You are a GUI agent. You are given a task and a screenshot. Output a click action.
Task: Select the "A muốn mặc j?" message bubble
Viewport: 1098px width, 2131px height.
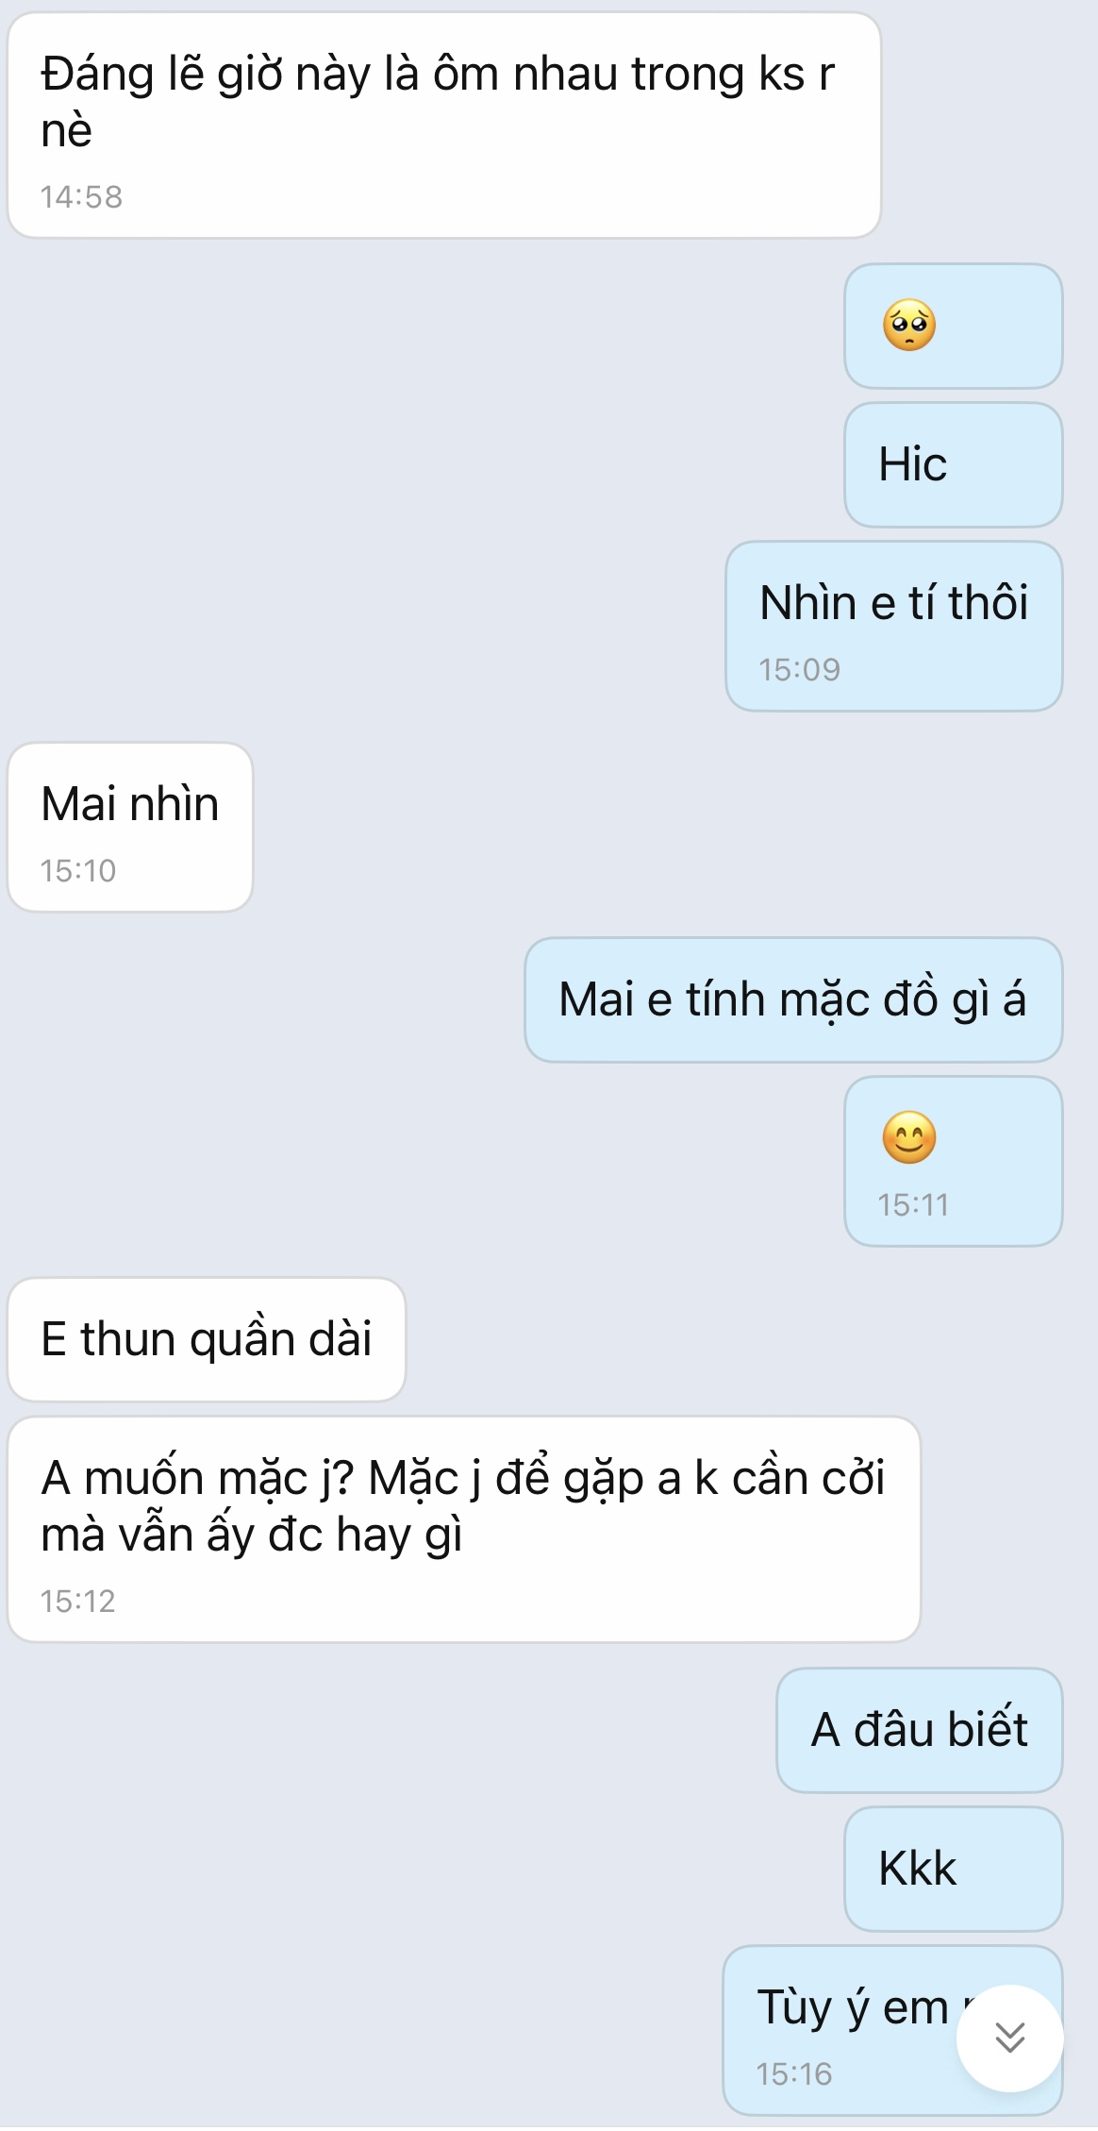pos(463,1529)
